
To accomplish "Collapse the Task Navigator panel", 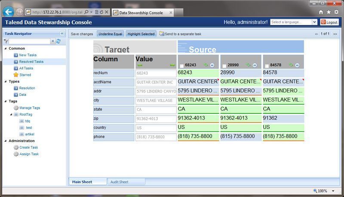I will 62,33.
